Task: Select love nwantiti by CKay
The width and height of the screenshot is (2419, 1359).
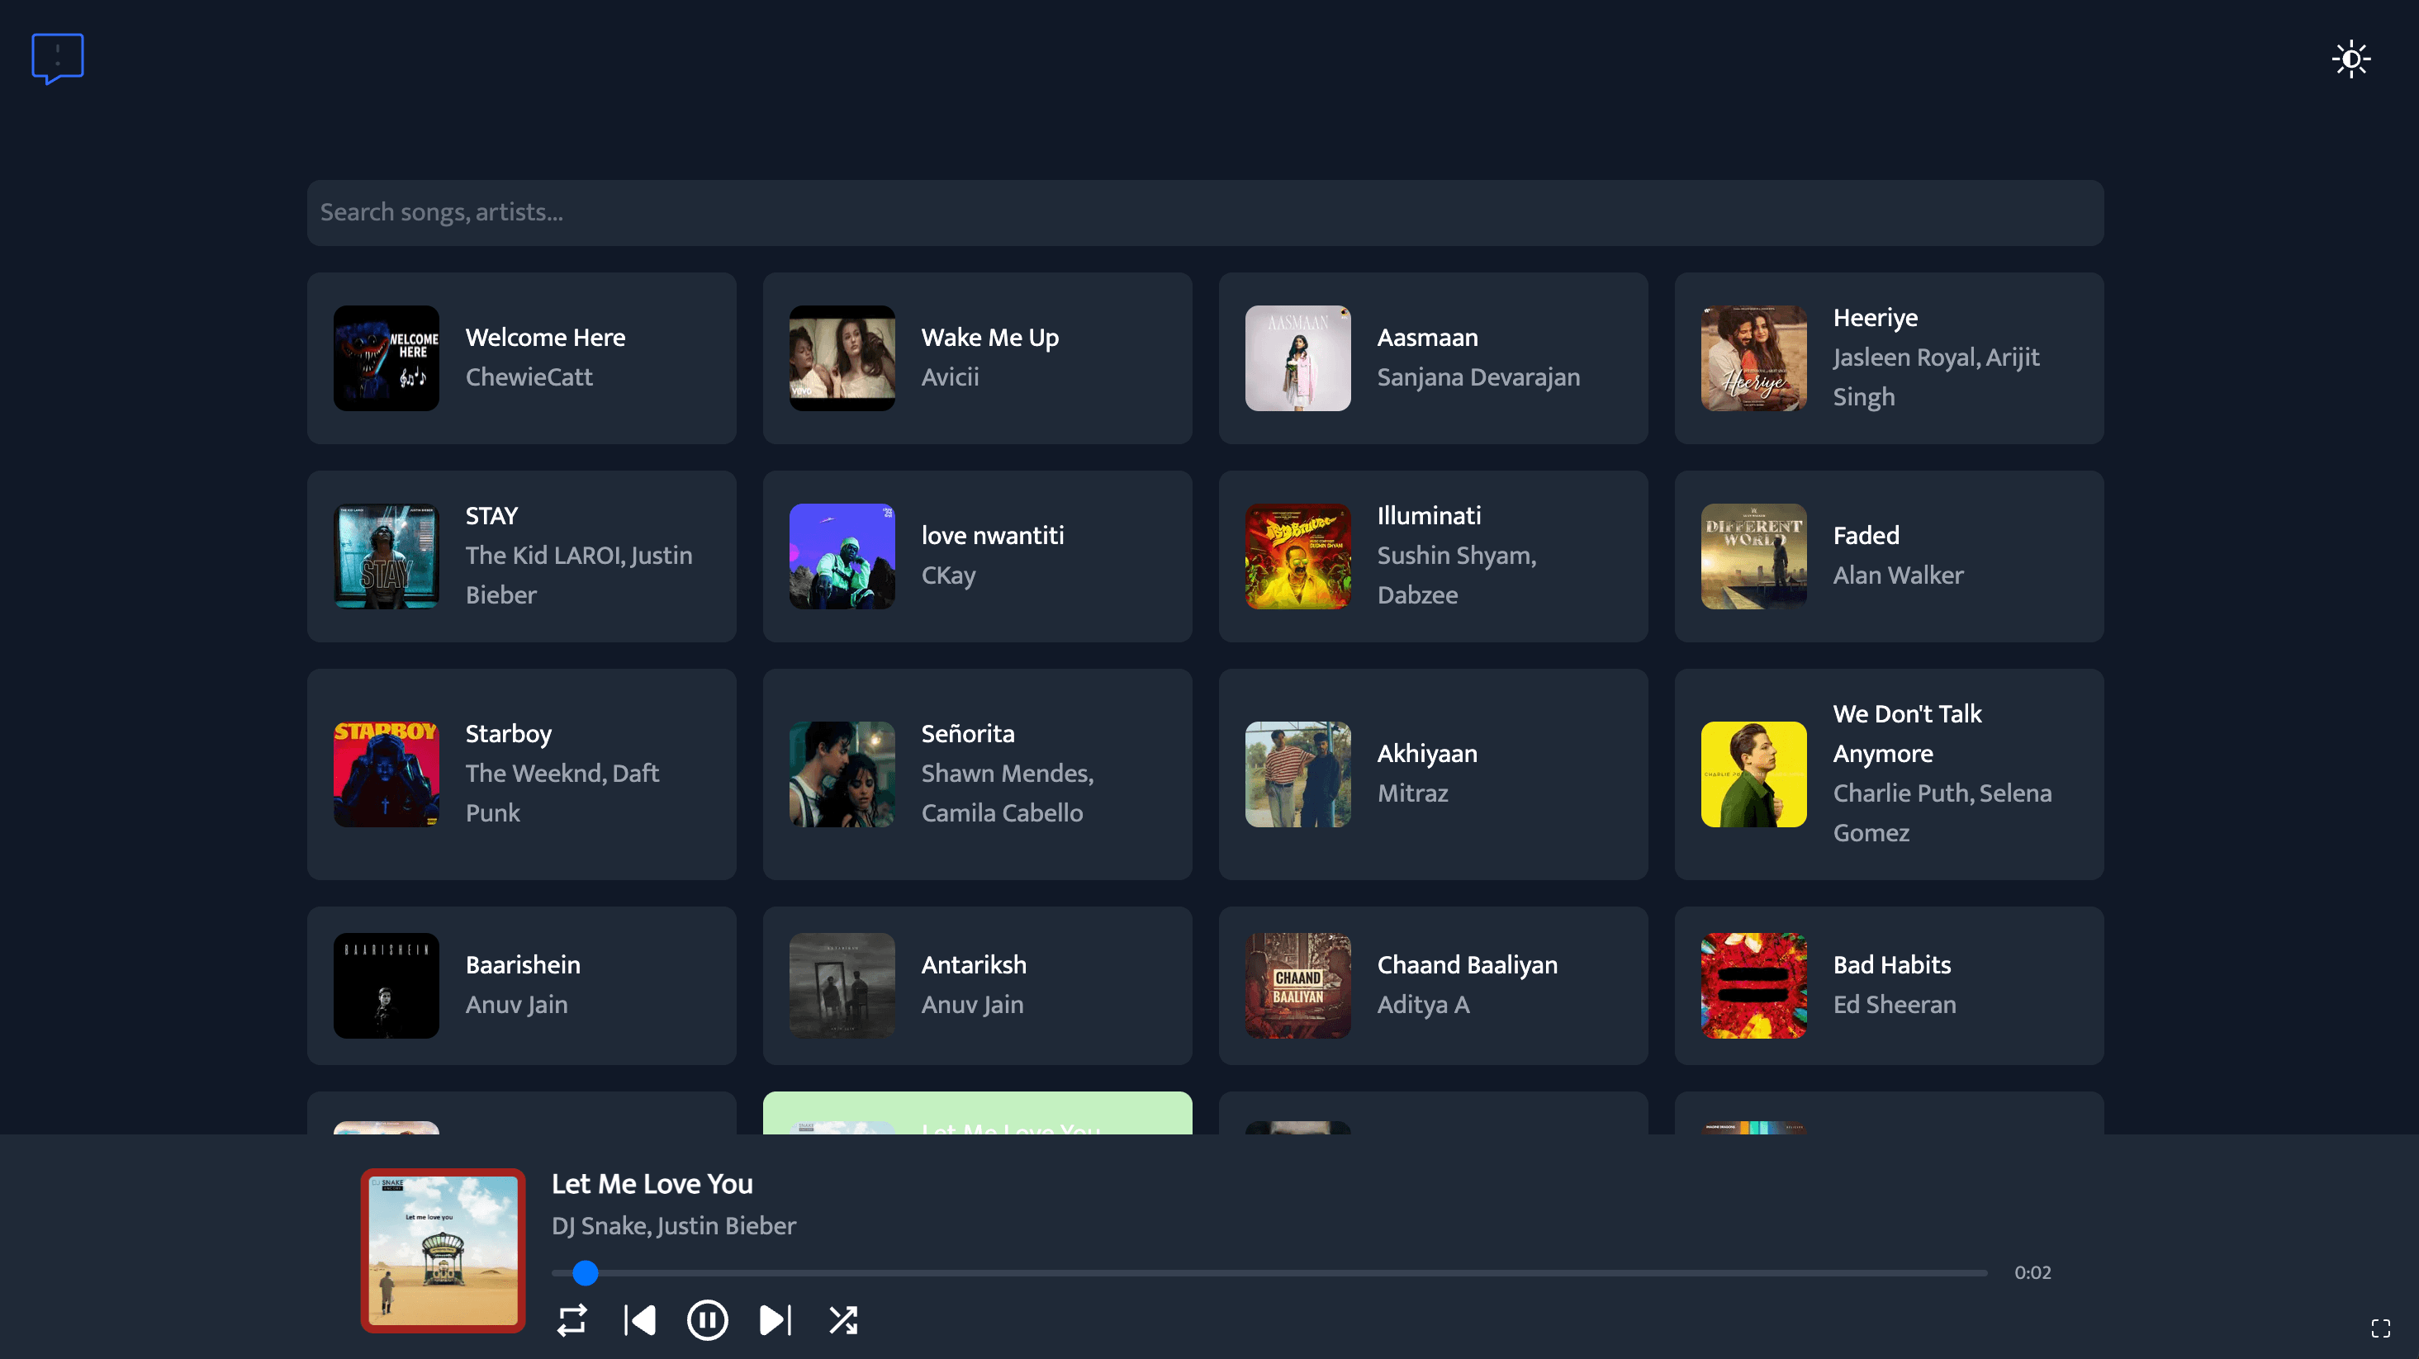Action: [x=977, y=556]
